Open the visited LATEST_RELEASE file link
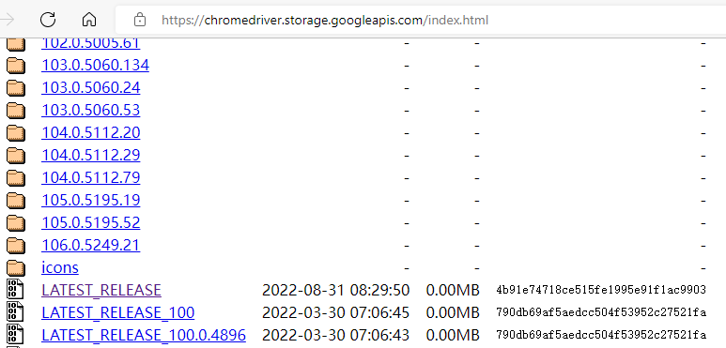Image resolution: width=726 pixels, height=348 pixels. point(101,290)
